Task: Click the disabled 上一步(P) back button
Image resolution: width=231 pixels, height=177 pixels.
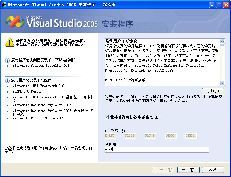Action: pos(163,170)
